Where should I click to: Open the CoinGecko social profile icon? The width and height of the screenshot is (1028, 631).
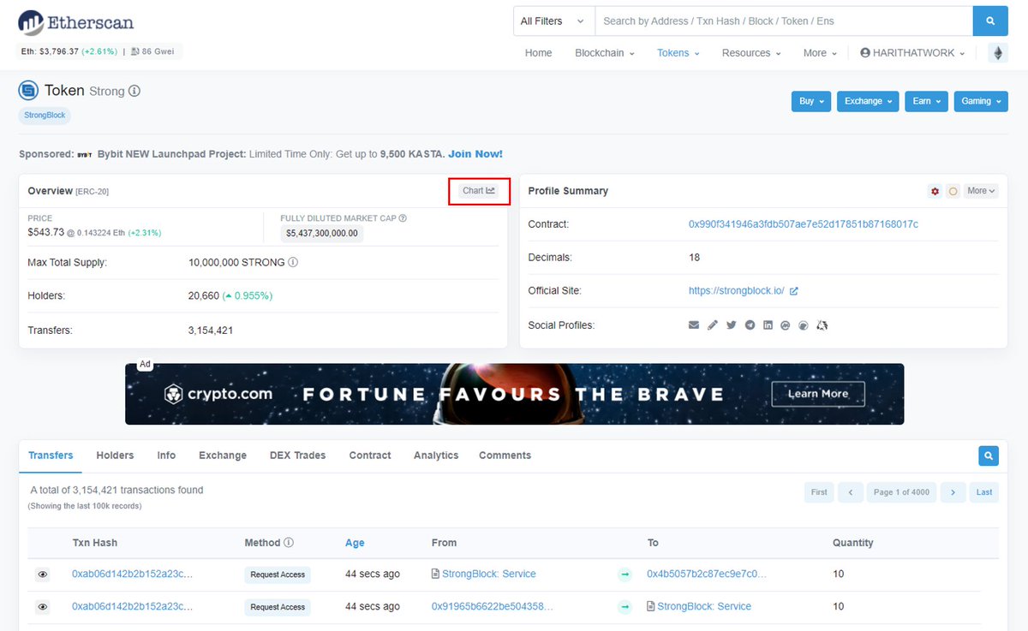click(x=804, y=325)
